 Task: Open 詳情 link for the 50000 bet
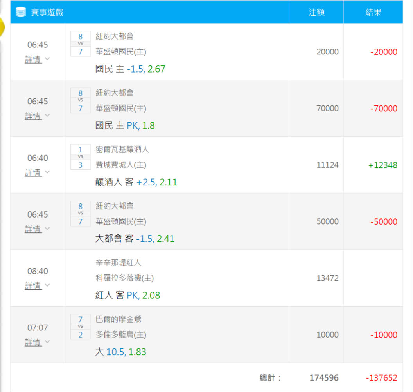pos(33,229)
